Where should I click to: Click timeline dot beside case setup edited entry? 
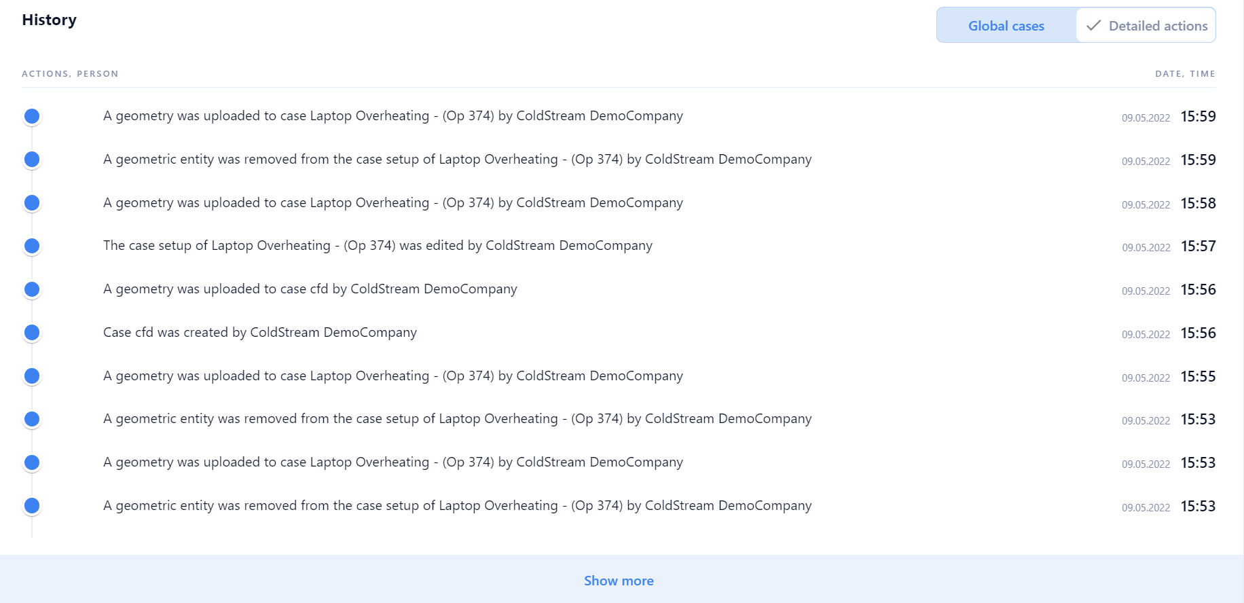coord(32,246)
